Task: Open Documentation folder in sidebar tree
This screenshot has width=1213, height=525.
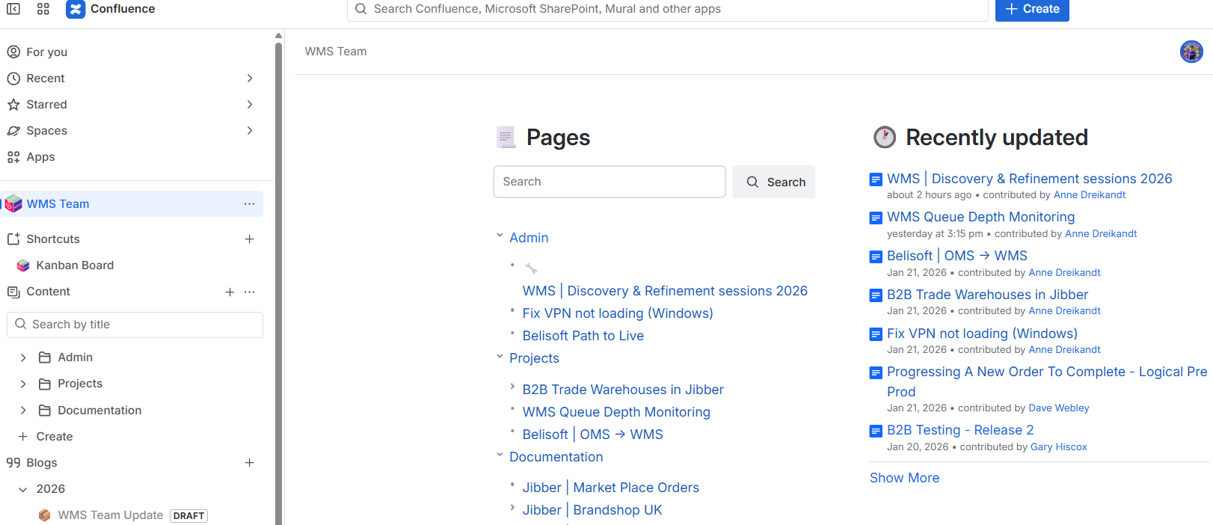Action: point(99,410)
